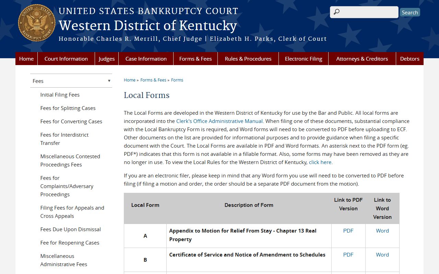439x274 pixels.
Task: Open the Debtors menu
Action: (410, 59)
